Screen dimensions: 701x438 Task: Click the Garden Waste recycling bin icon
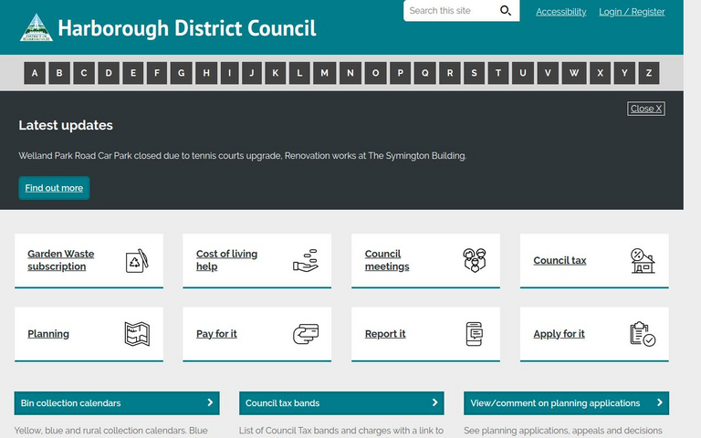pyautogui.click(x=136, y=261)
